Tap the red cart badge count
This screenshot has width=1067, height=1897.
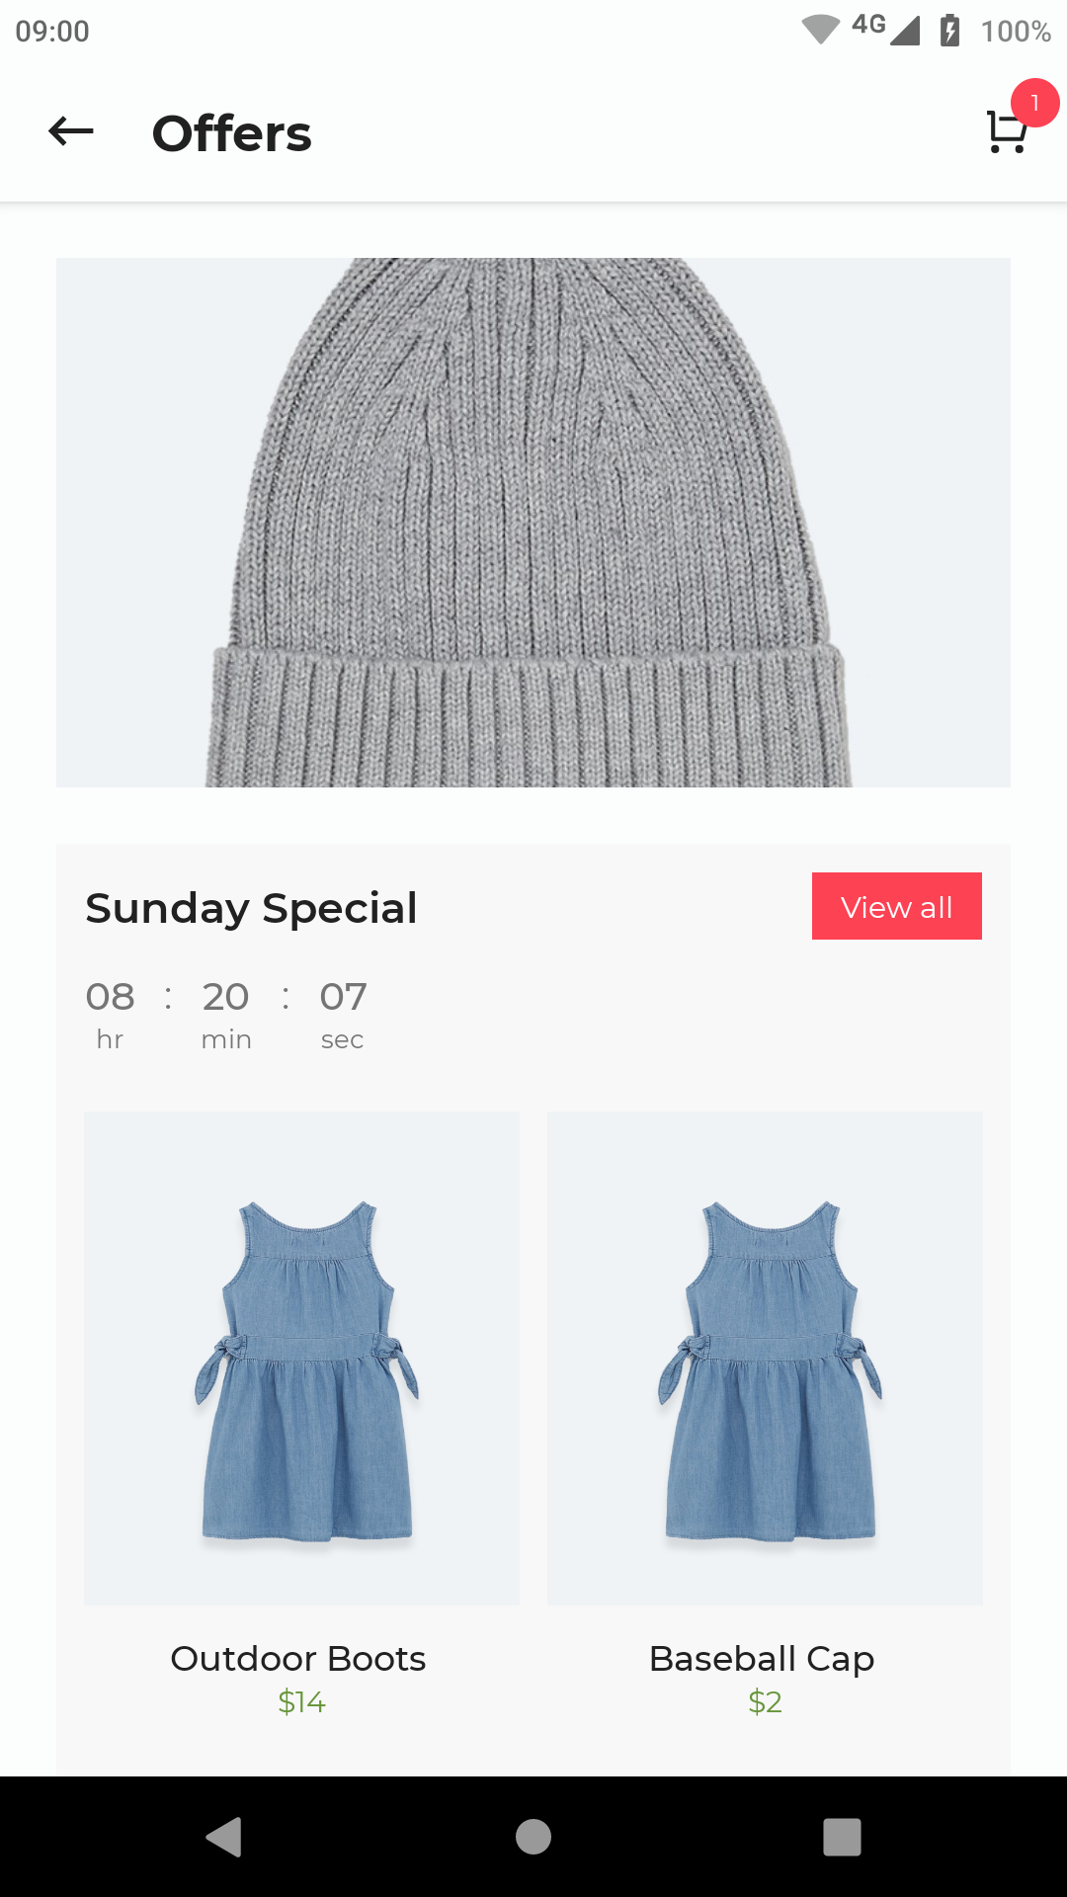1034,103
